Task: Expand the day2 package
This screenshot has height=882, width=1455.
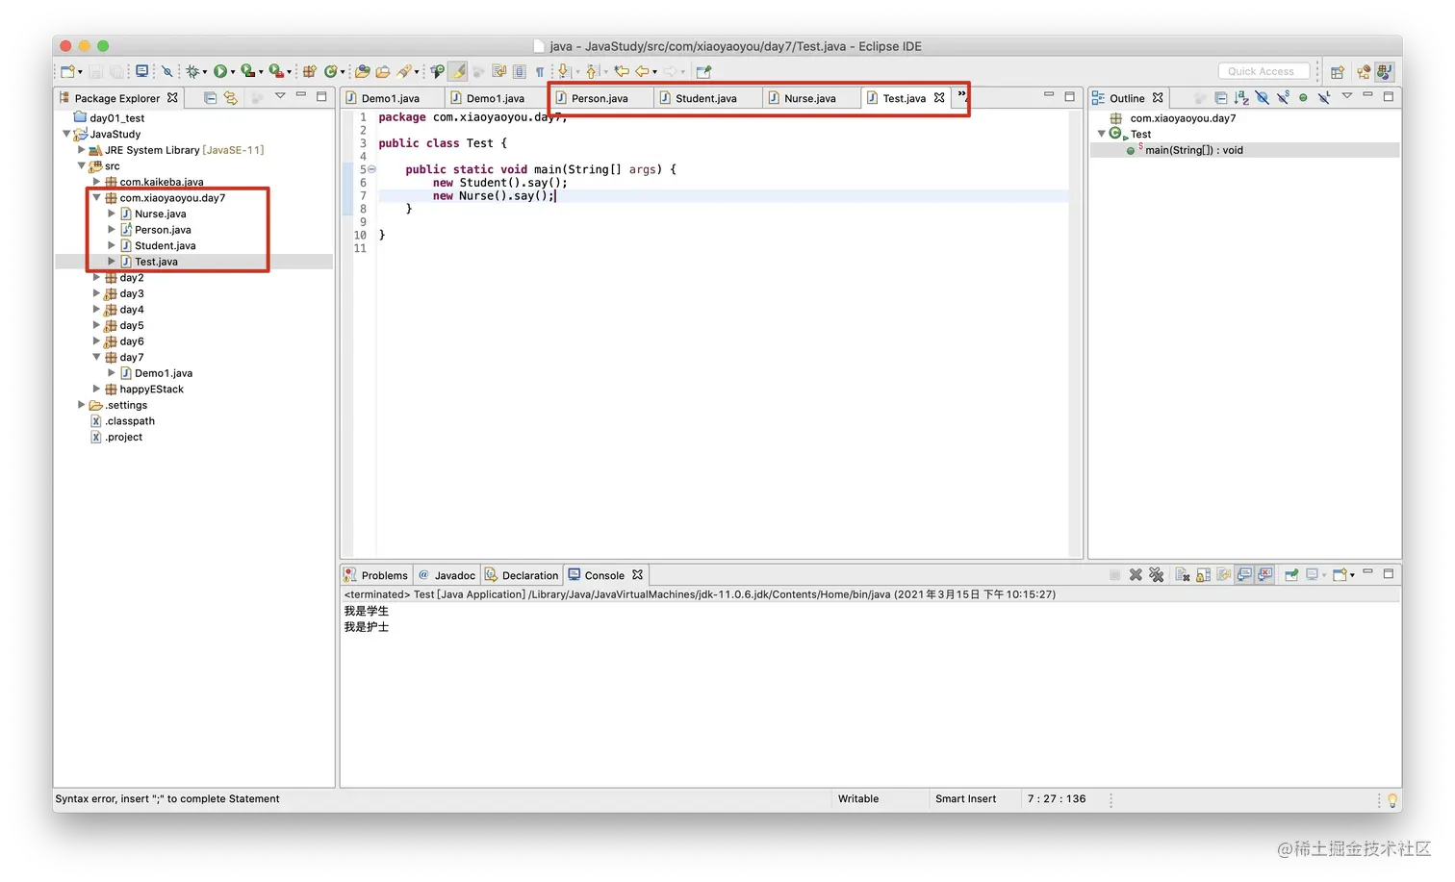Action: 96,278
